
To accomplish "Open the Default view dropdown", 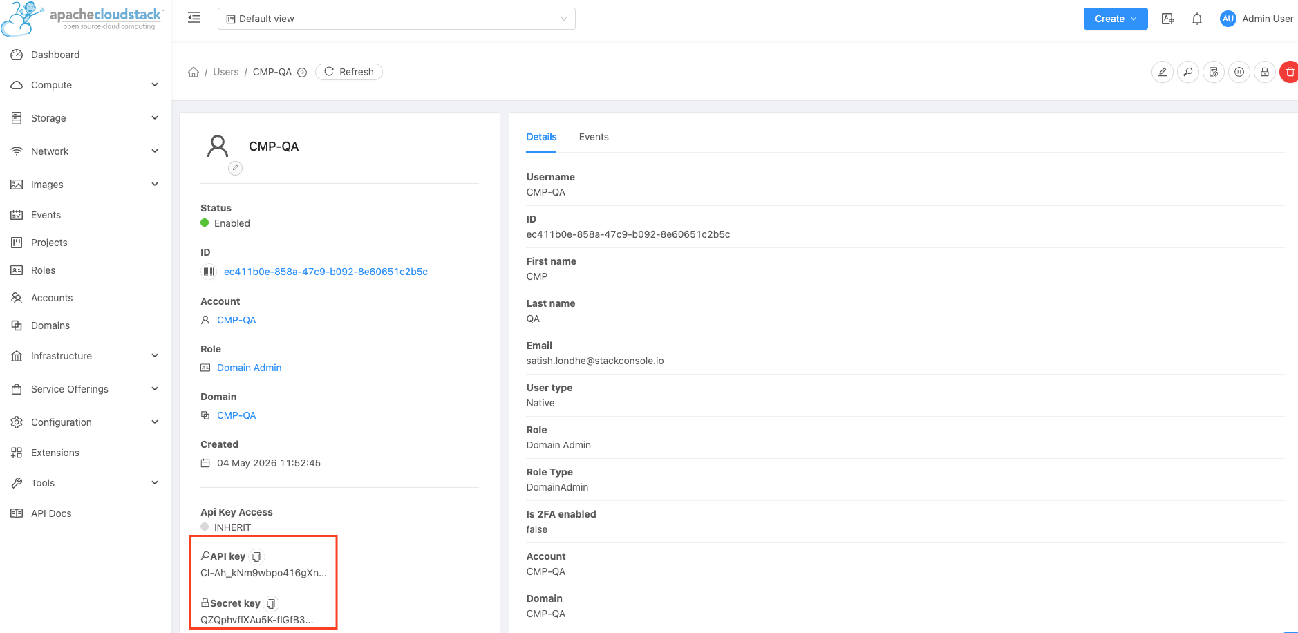I will pos(397,19).
